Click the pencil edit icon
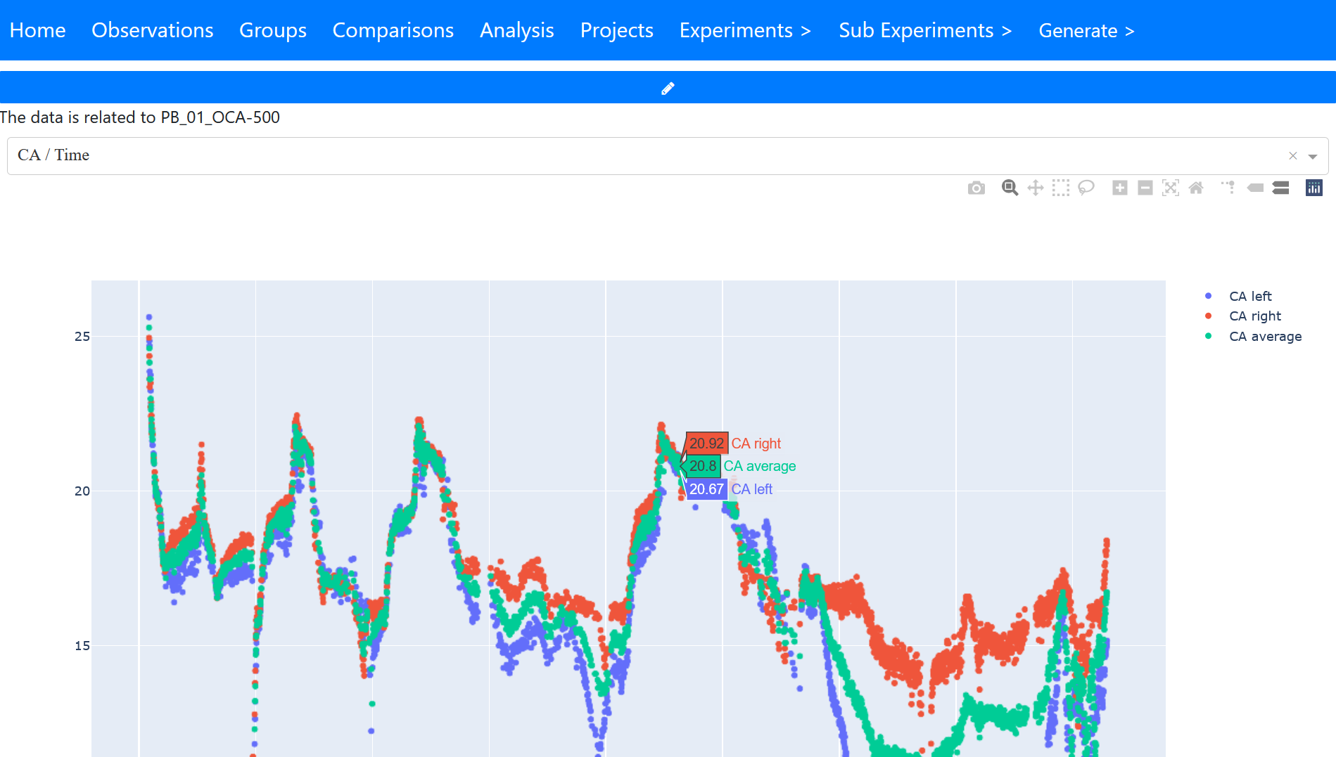 668,88
